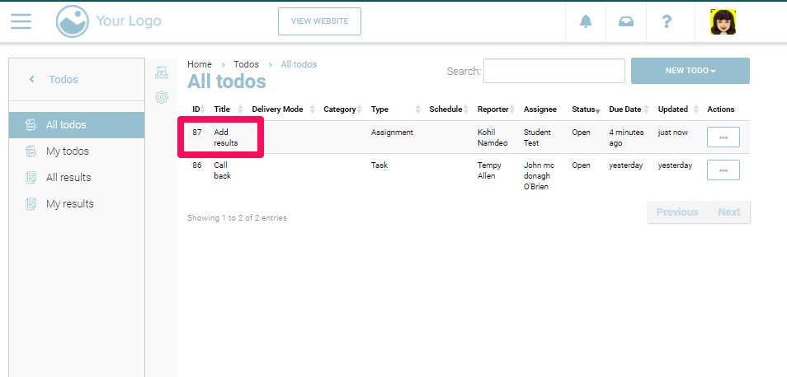Click the Search input field
The image size is (787, 377).
click(554, 72)
